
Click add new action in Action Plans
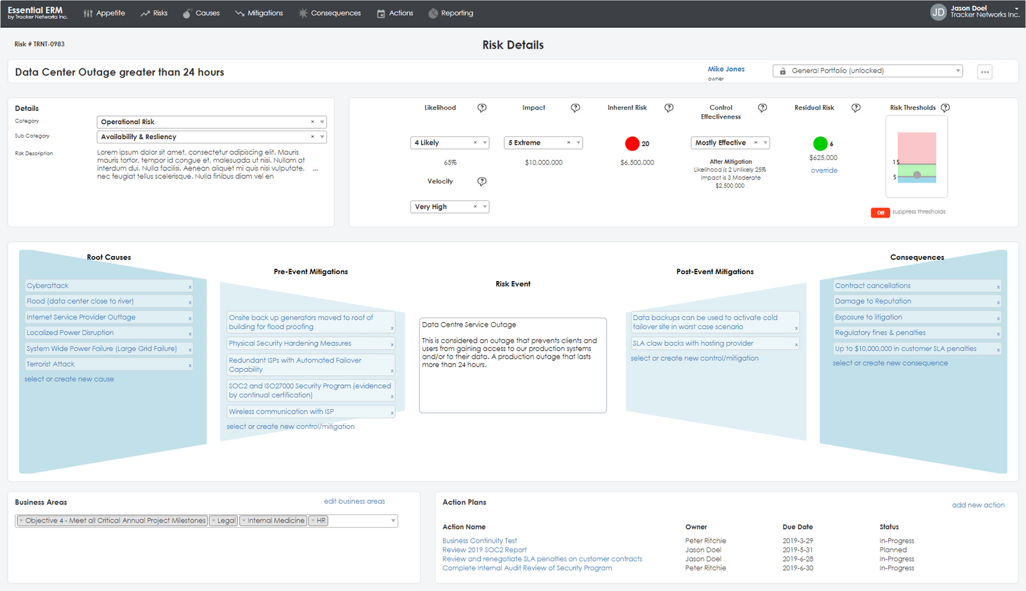(x=978, y=505)
